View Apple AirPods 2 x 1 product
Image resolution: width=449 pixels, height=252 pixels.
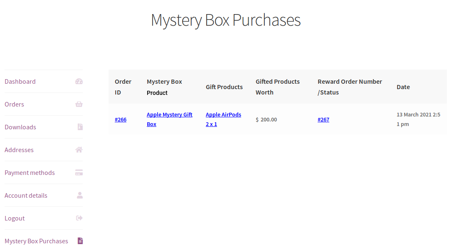coord(223,119)
